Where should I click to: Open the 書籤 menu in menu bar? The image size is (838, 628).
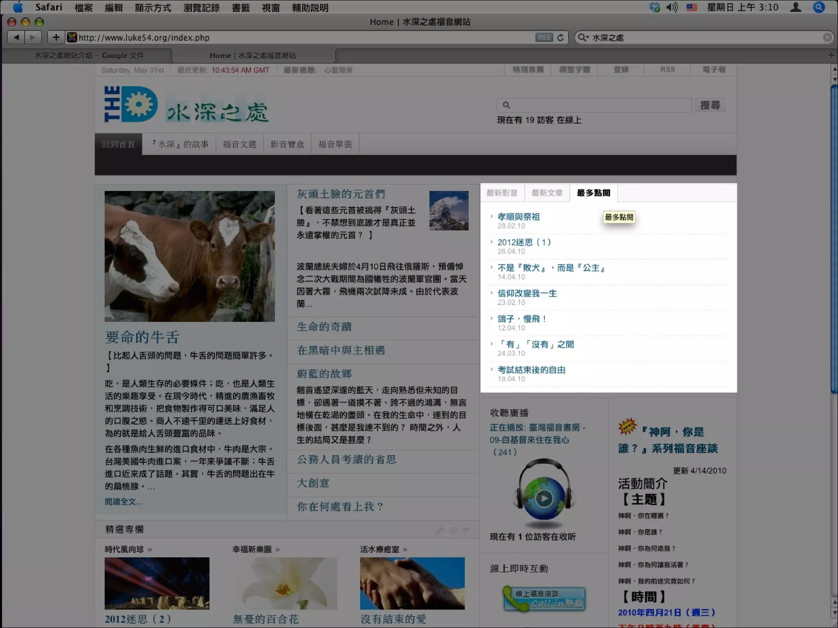241,7
